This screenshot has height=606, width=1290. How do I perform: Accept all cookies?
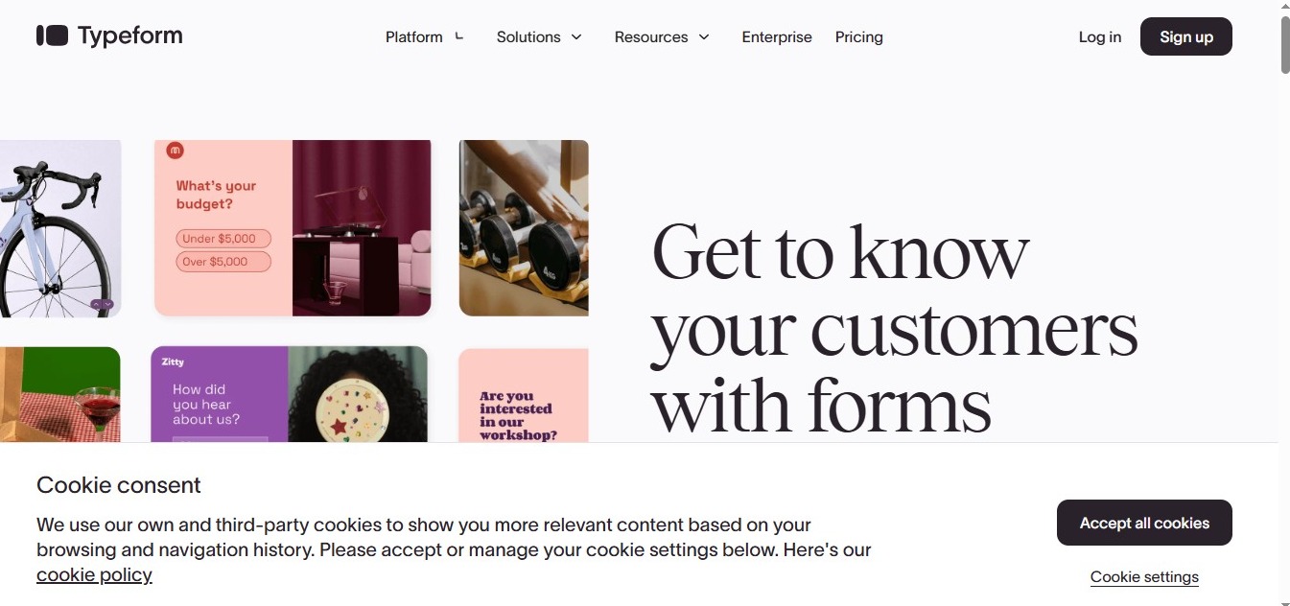click(1144, 523)
